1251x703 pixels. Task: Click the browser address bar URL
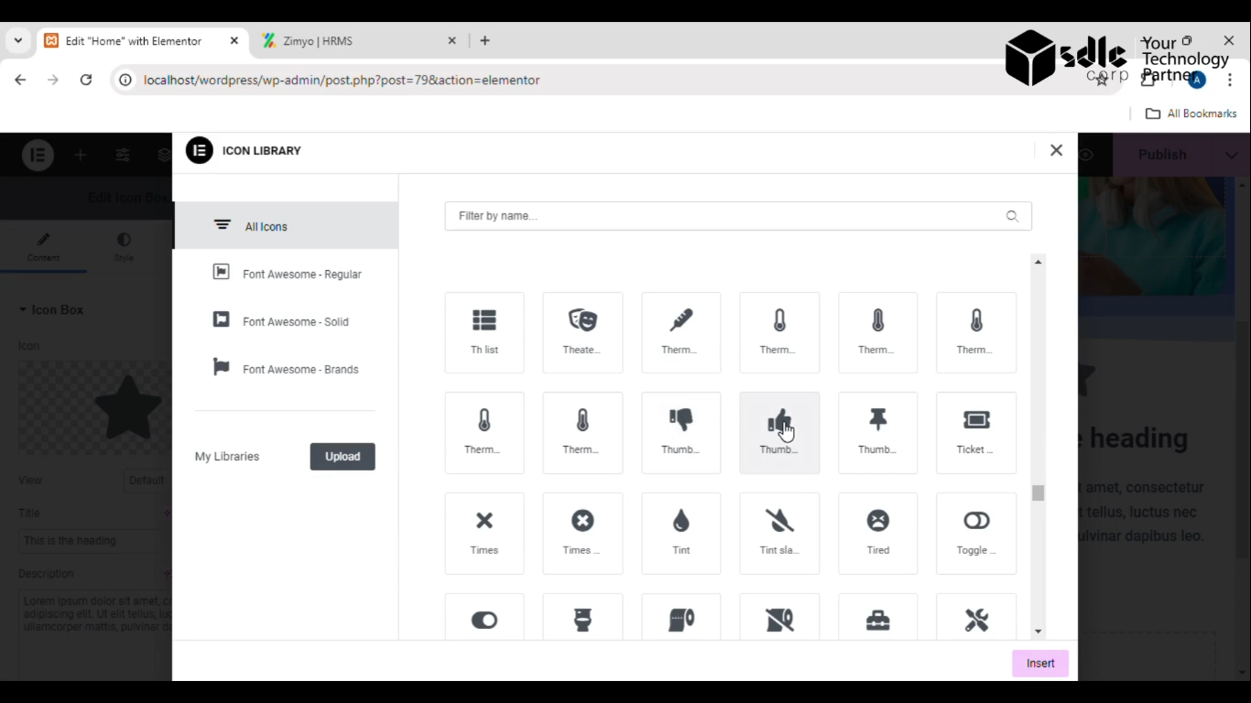(342, 81)
